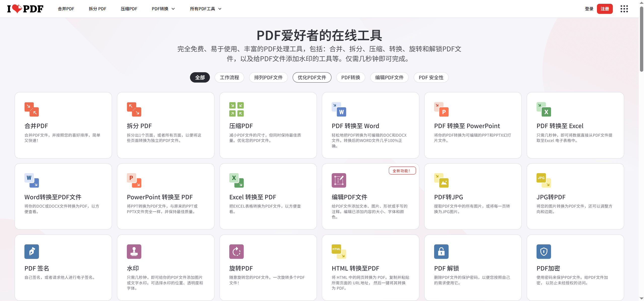Open the 压缩PDF compression tool icon
644x301 pixels.
tap(236, 109)
